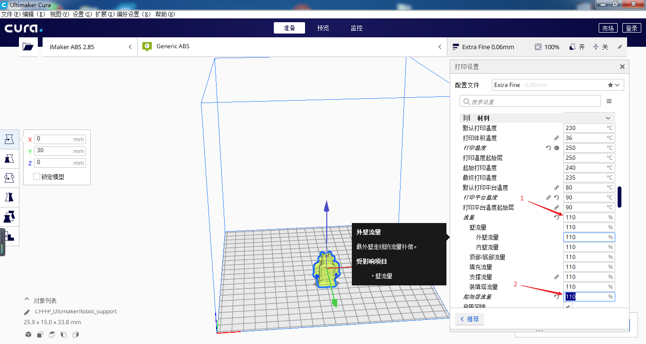Open the 帮助 menu

(165, 14)
